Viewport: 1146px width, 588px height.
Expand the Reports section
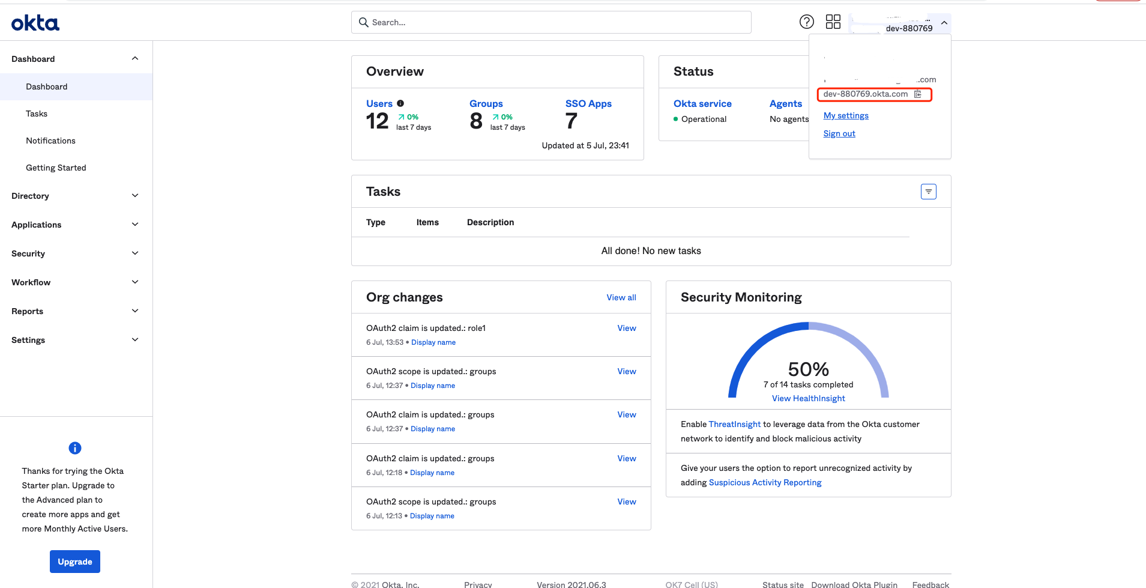click(135, 311)
